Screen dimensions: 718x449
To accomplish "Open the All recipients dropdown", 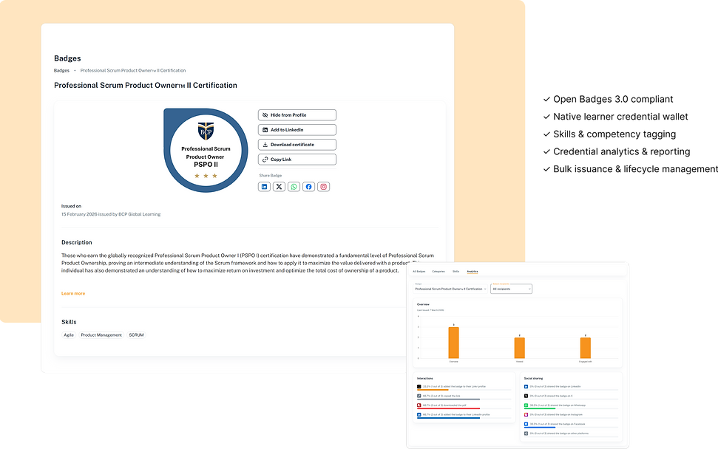I will 511,289.
